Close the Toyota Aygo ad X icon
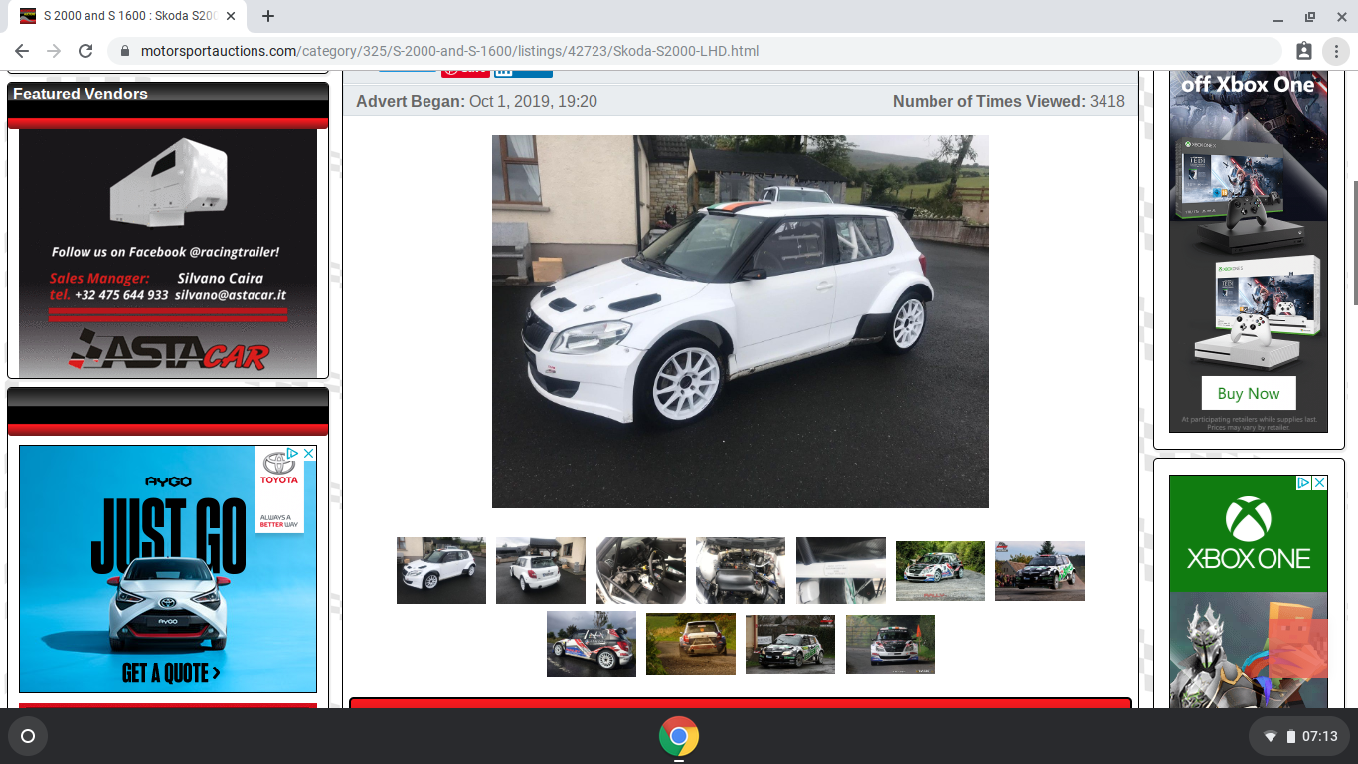Screen dimensions: 1358x764 (x=308, y=453)
